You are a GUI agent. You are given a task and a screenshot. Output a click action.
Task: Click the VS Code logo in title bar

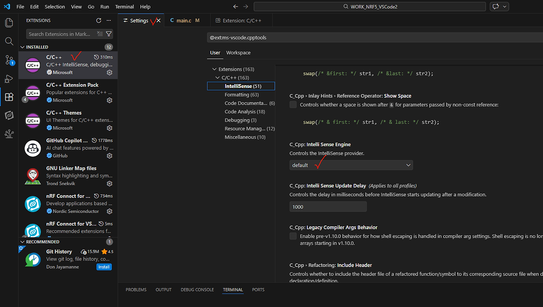(7, 7)
